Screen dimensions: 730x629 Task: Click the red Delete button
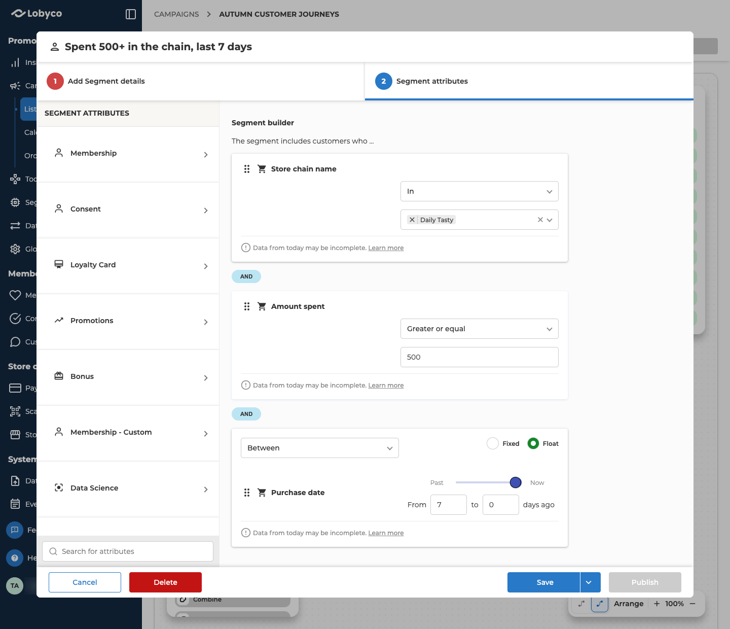[165, 582]
